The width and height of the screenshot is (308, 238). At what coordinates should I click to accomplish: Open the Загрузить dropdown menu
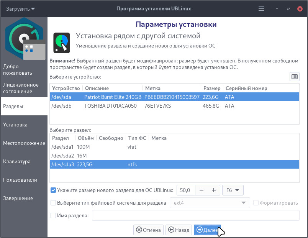point(20,9)
